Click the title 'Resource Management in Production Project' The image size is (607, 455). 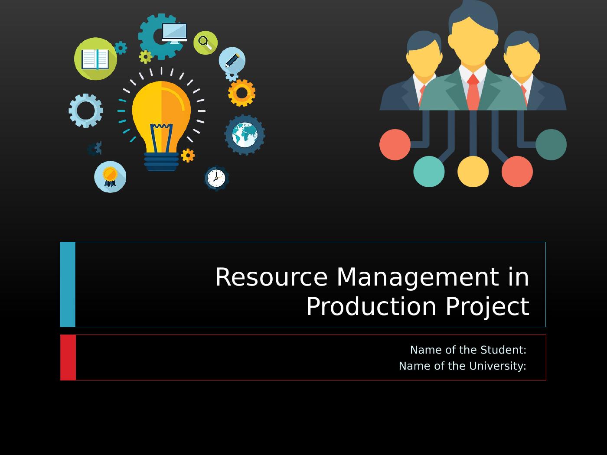(372, 291)
